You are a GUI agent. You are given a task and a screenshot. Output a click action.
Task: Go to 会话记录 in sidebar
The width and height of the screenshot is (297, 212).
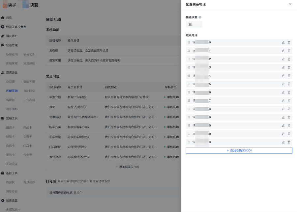[x=29, y=54]
